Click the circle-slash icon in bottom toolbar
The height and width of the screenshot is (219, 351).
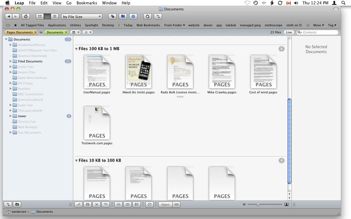point(150,204)
